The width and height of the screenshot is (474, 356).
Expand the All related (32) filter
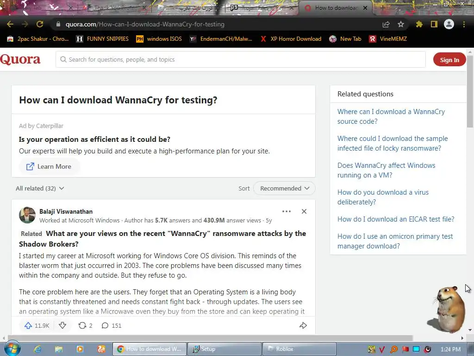(40, 188)
